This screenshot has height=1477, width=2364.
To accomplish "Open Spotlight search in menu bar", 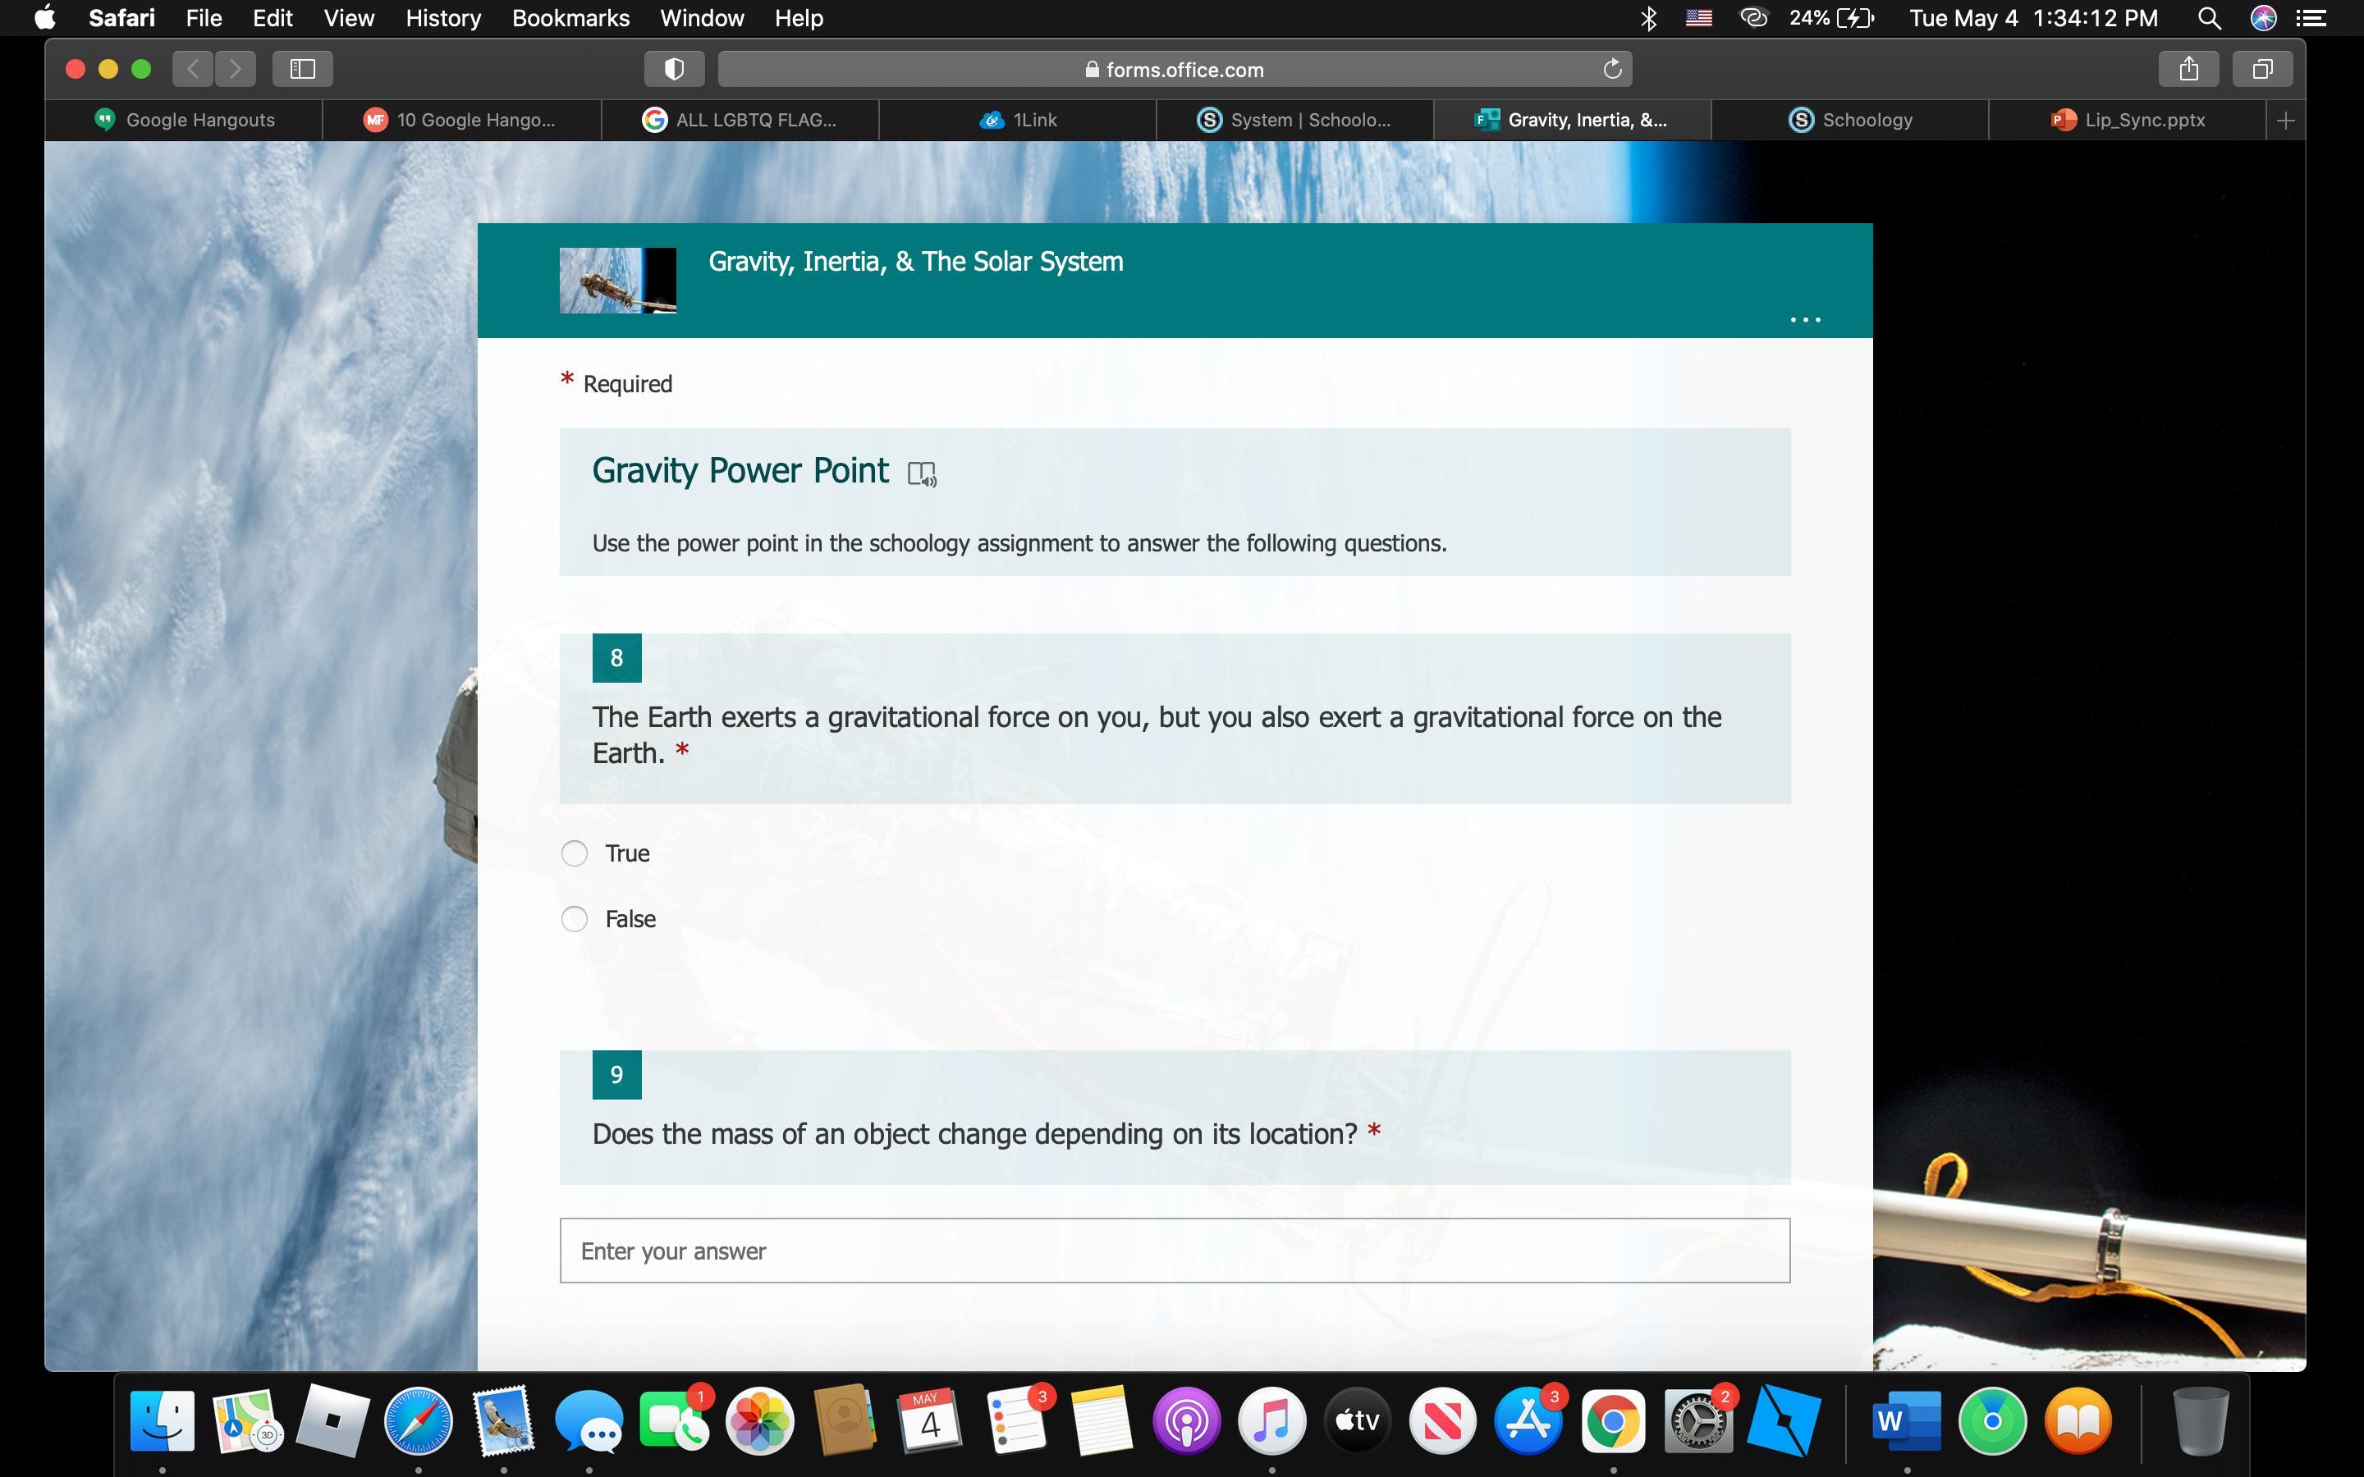I will [x=2209, y=17].
